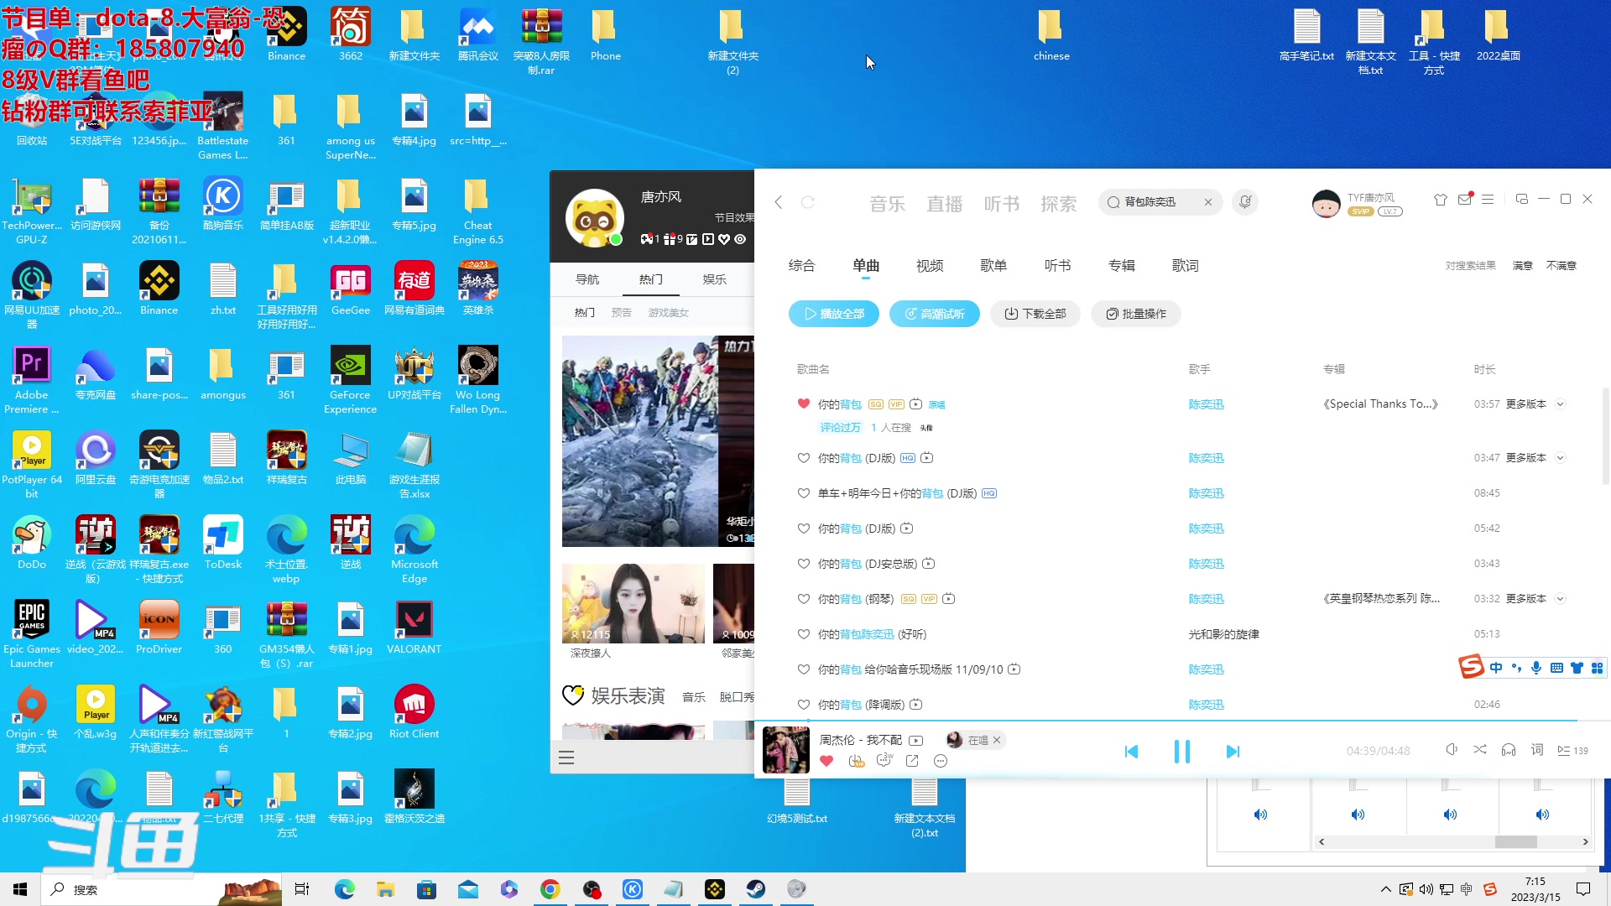Favorite 你的背包 (DJ版) with HQ tag
This screenshot has width=1611, height=906.
(x=803, y=458)
